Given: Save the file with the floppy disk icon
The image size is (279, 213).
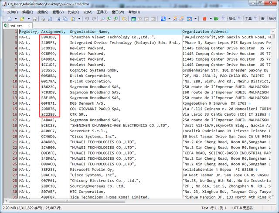Looking at the screenshot, I should [34, 18].
